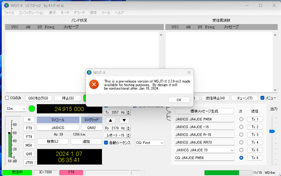Toggle the メニュー checkbox
The image size is (281, 176).
263,98
